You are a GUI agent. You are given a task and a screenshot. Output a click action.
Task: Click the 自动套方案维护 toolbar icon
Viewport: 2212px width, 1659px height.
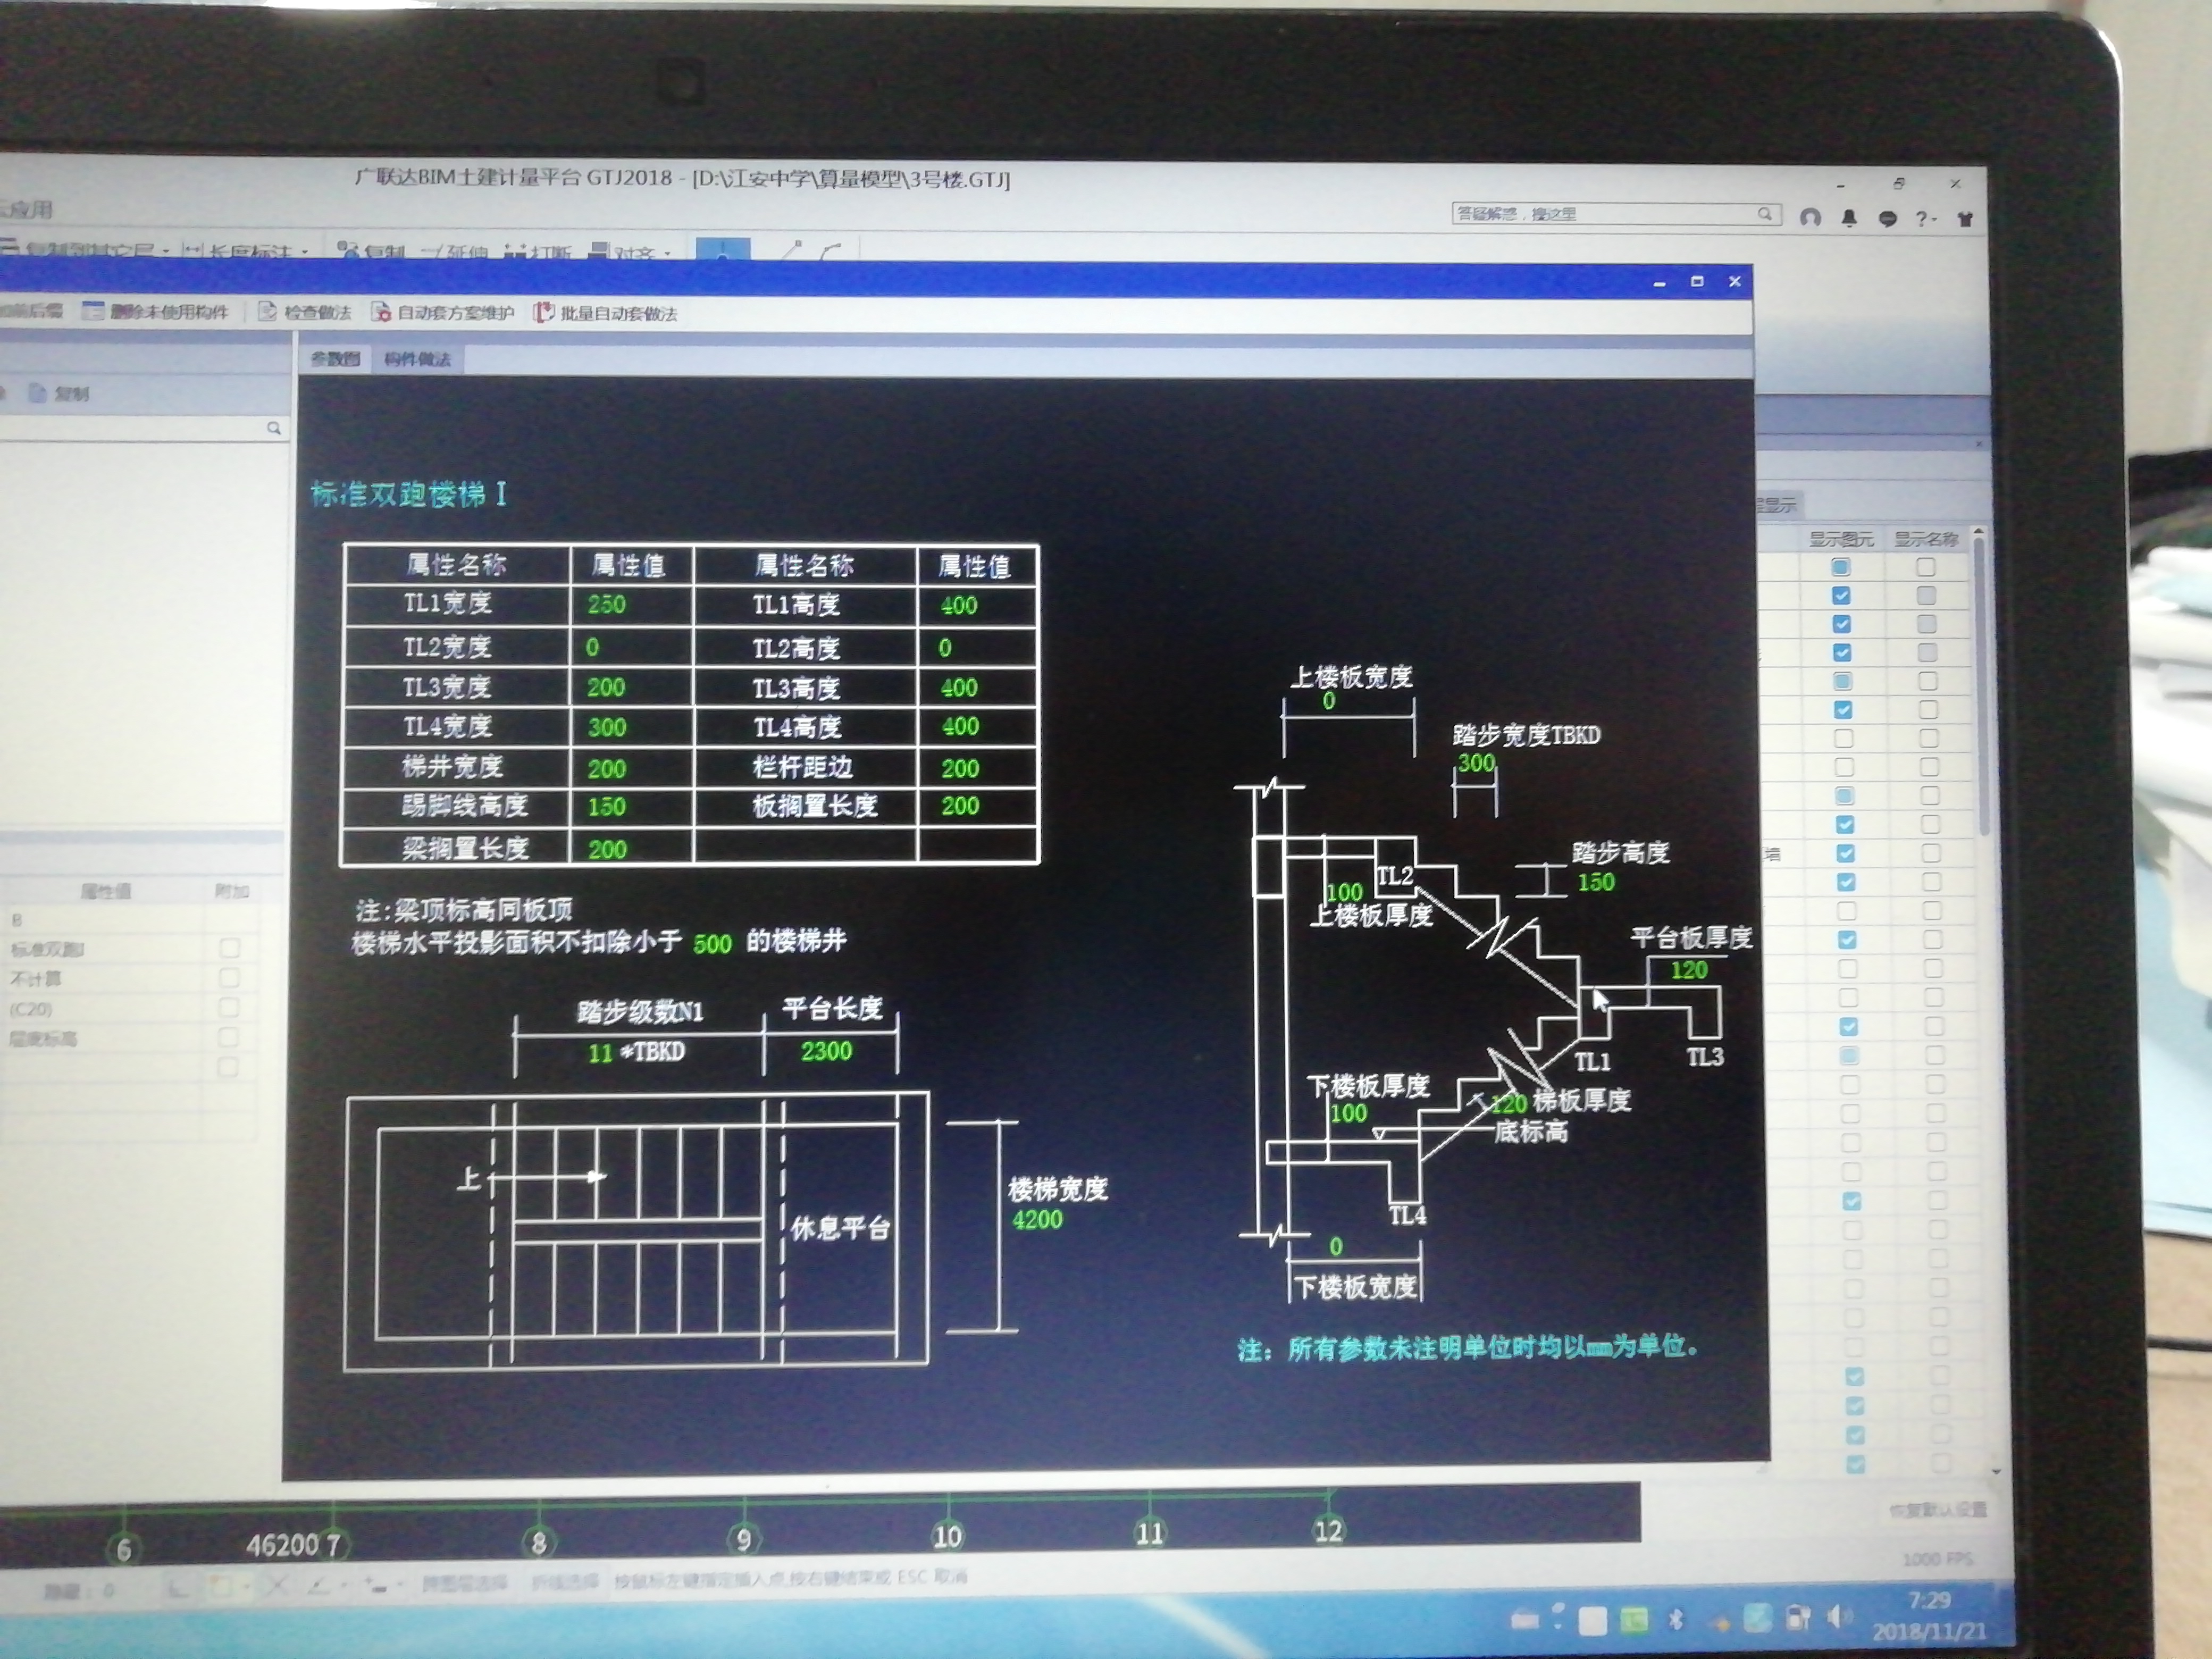pos(381,313)
